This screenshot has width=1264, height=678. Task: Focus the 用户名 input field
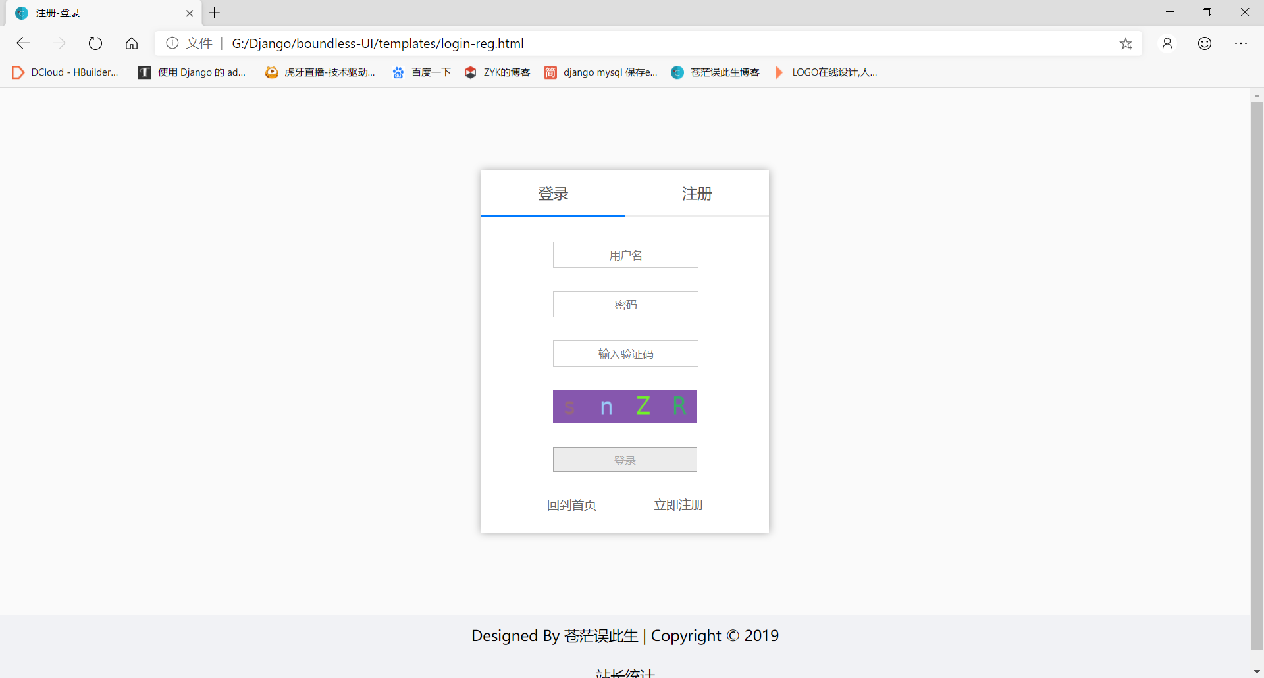pos(625,255)
